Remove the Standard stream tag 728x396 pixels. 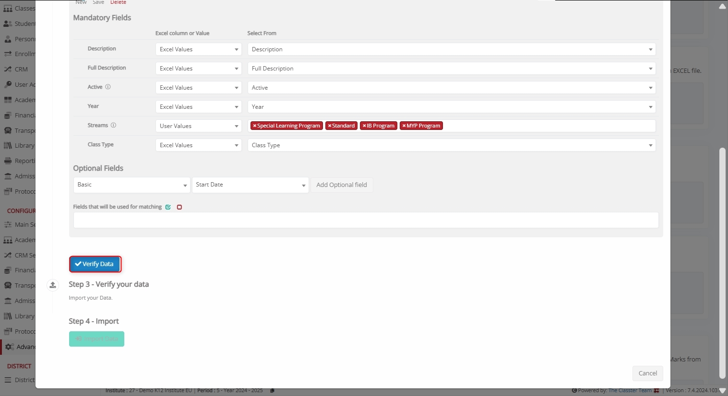coord(329,126)
